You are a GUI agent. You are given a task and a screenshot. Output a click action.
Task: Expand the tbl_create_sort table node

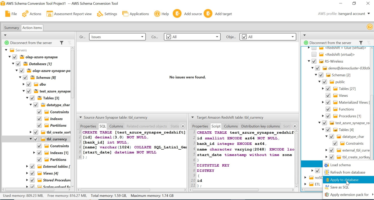(31, 132)
